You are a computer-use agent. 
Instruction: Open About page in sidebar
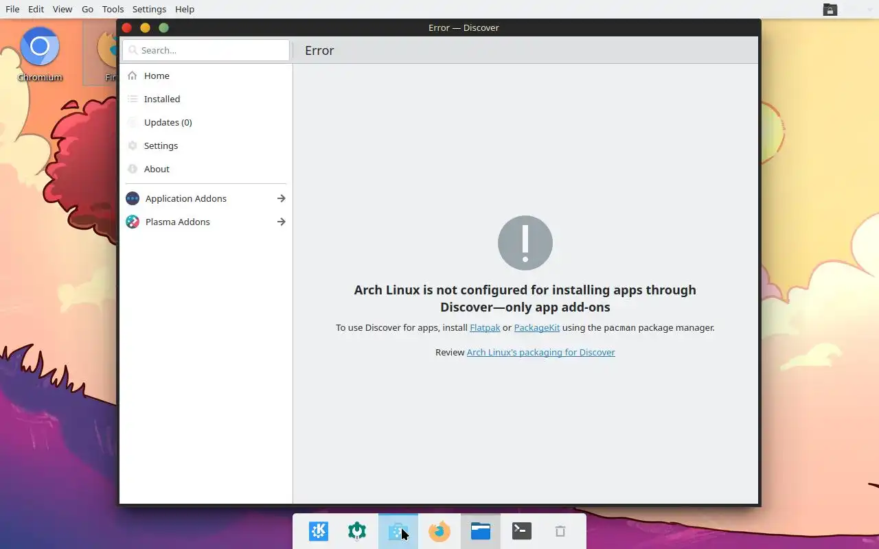(x=206, y=169)
